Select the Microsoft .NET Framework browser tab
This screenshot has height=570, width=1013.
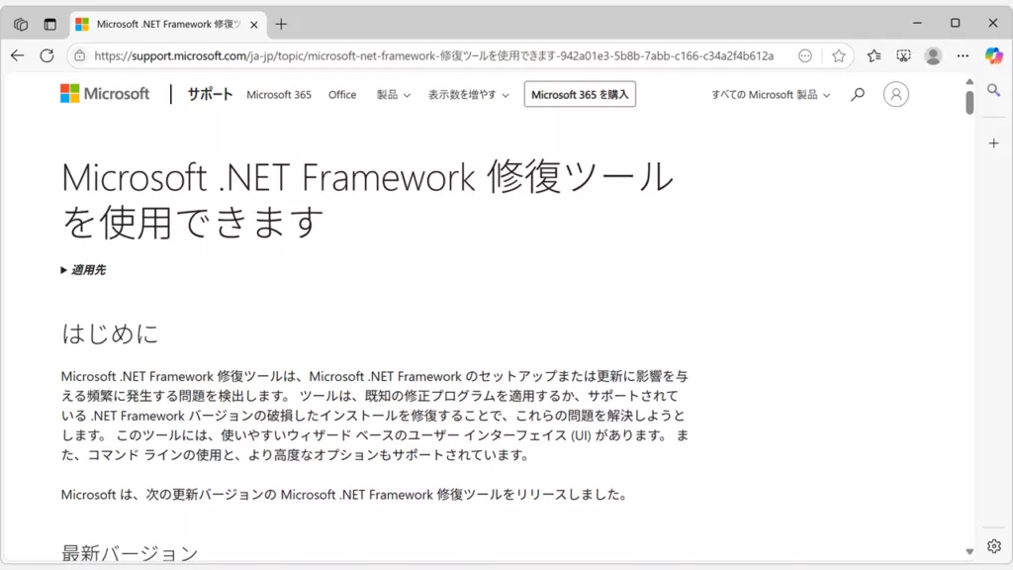click(x=168, y=25)
